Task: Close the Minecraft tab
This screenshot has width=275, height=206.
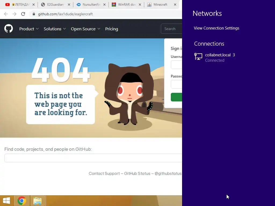Action: click(175, 5)
